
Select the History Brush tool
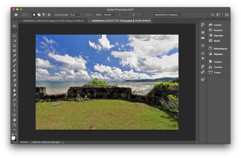[x=14, y=75]
